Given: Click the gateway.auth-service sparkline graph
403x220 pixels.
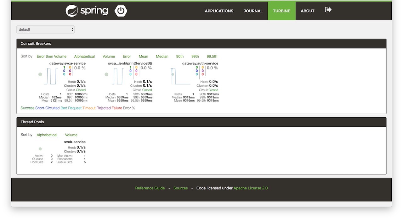Looking at the screenshot, I should (181, 76).
